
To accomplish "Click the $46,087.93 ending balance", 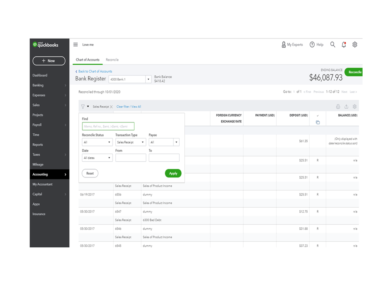I will point(326,77).
